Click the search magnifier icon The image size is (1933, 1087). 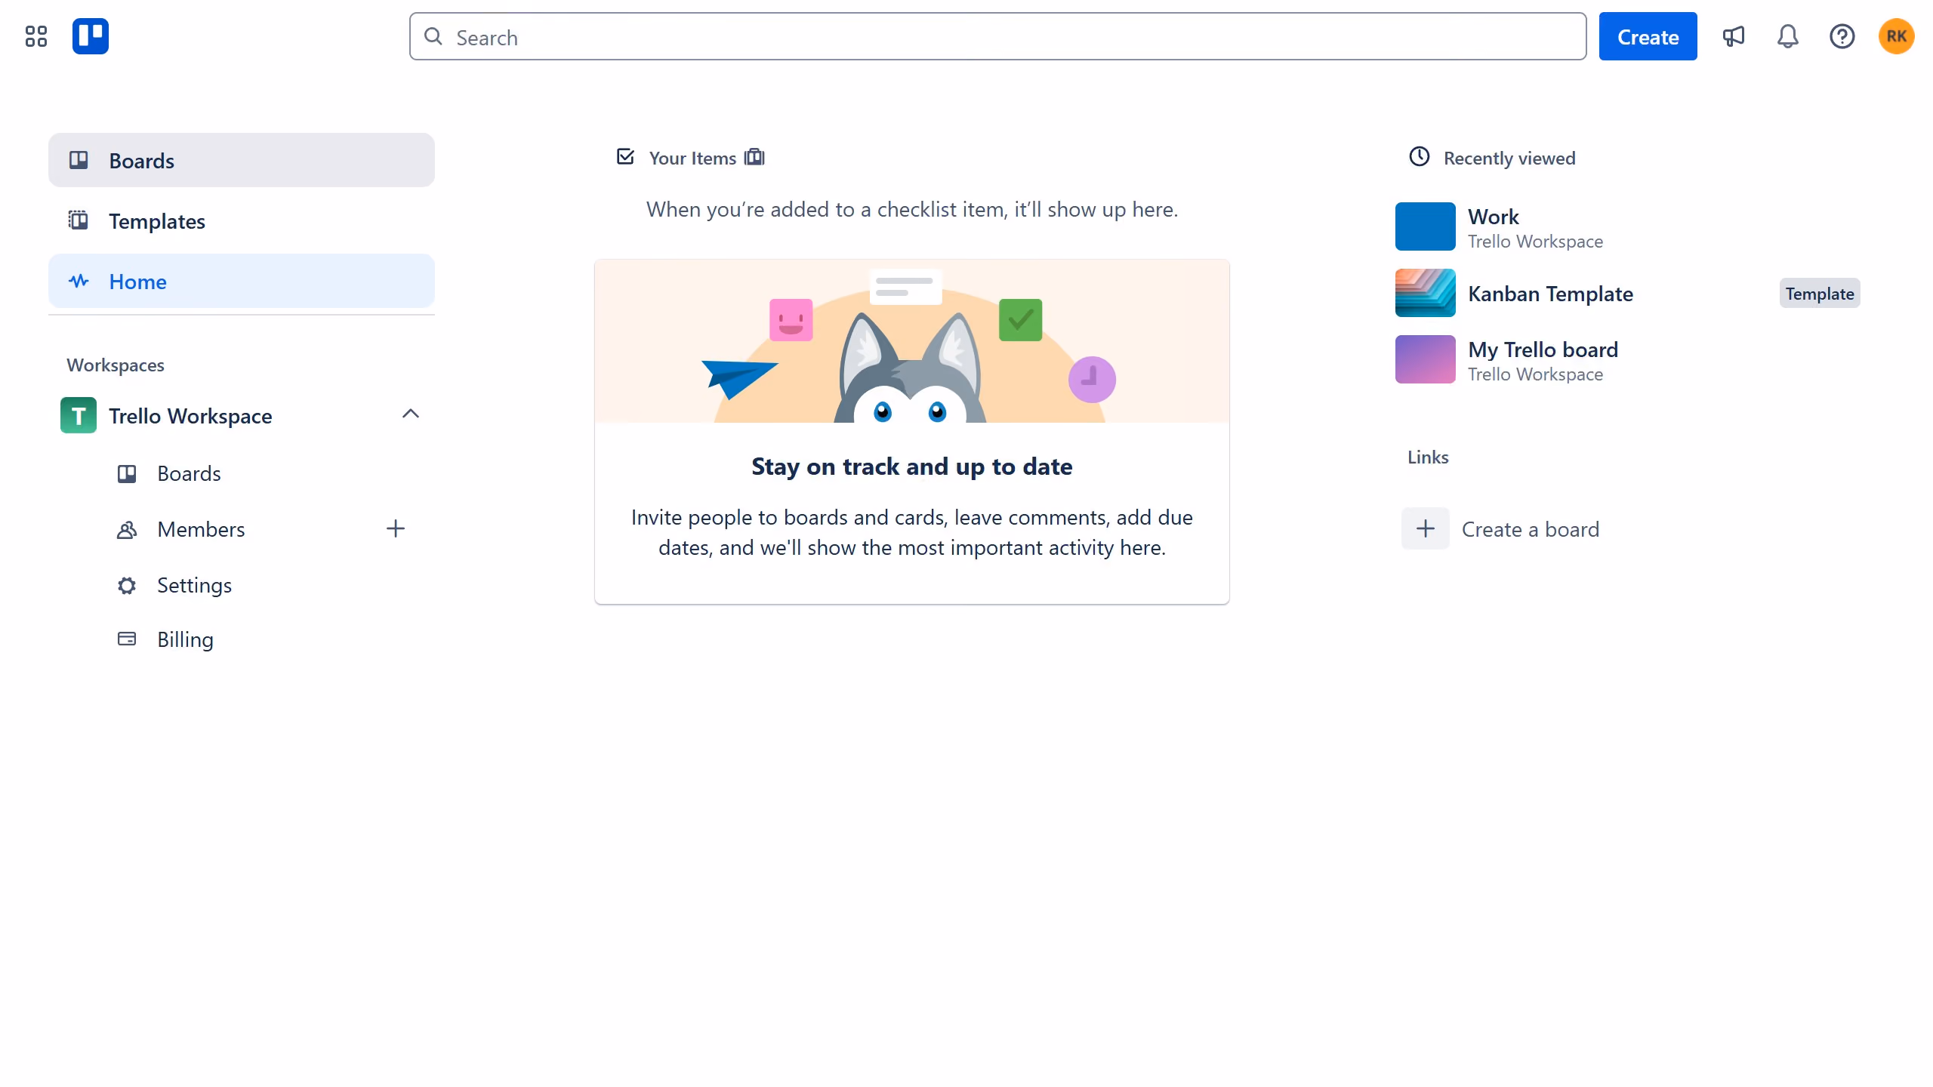[433, 36]
